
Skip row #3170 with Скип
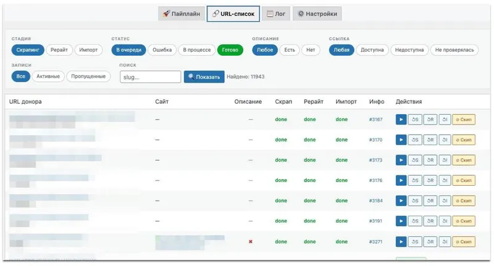pyautogui.click(x=464, y=139)
